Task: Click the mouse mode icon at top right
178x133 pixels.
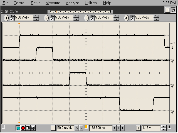Action: pyautogui.click(x=173, y=10)
